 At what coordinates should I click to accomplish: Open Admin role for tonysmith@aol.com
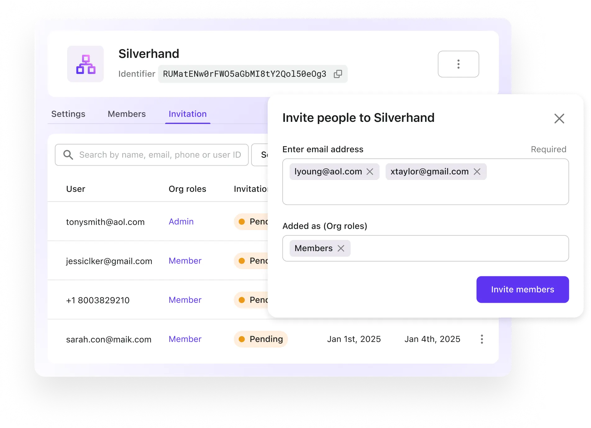click(x=181, y=222)
